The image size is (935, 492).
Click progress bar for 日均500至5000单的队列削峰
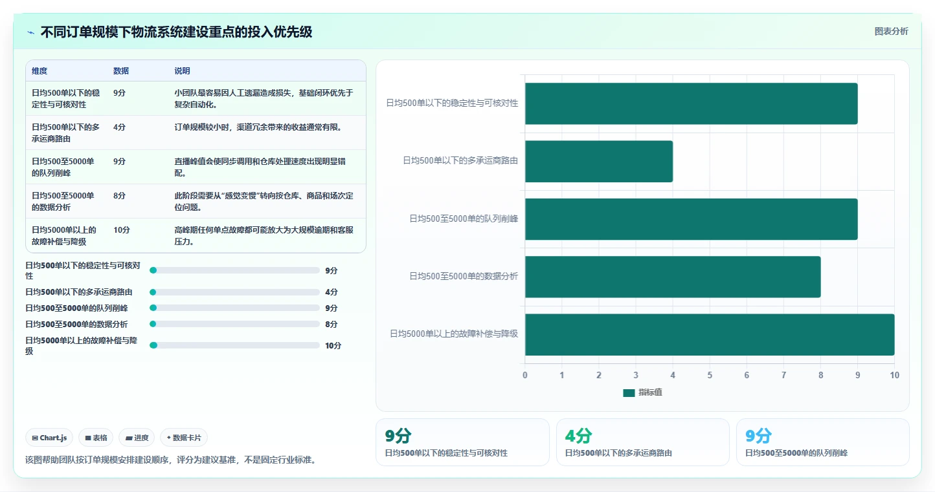tap(235, 308)
